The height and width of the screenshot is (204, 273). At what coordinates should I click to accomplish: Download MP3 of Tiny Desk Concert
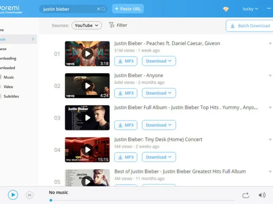tap(126, 157)
